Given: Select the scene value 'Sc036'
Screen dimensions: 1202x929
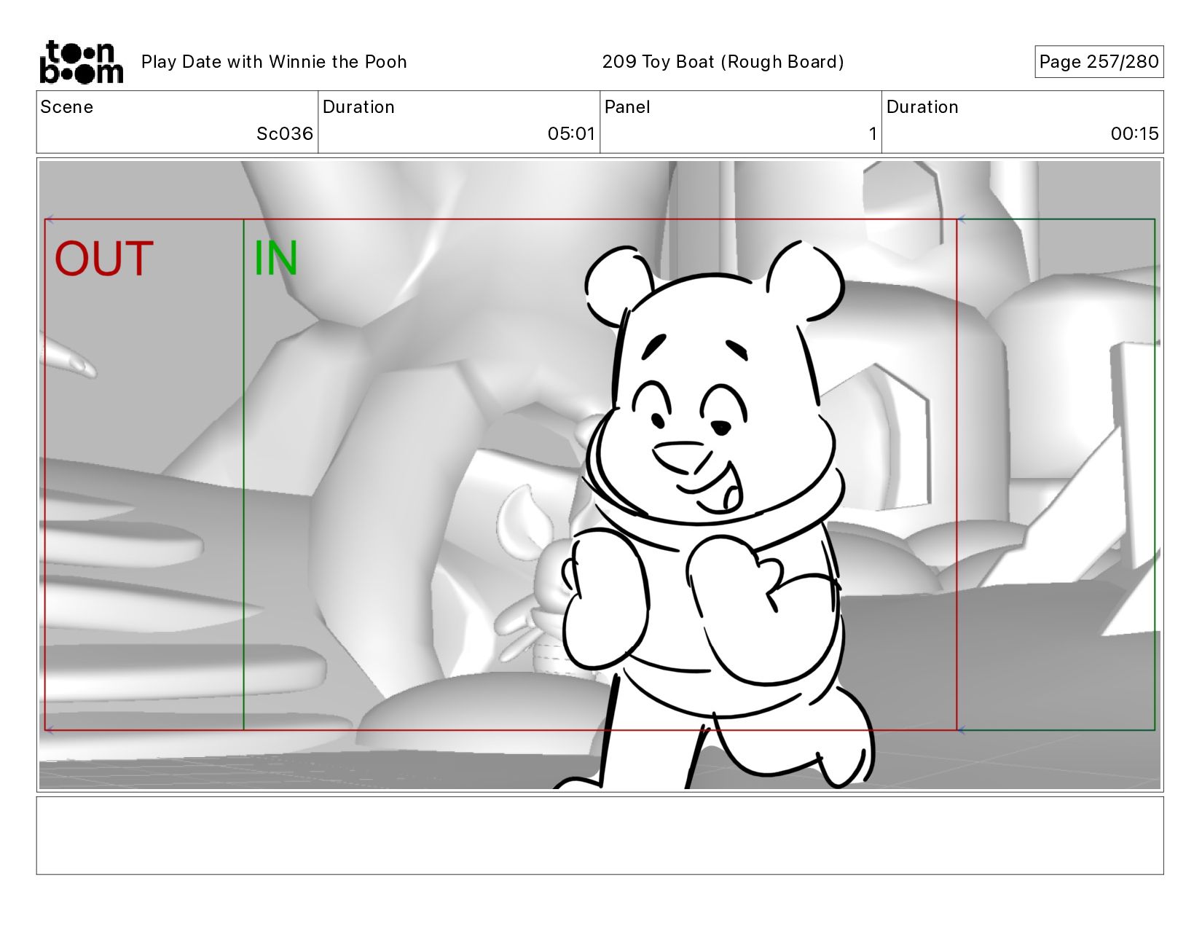Looking at the screenshot, I should 285,134.
